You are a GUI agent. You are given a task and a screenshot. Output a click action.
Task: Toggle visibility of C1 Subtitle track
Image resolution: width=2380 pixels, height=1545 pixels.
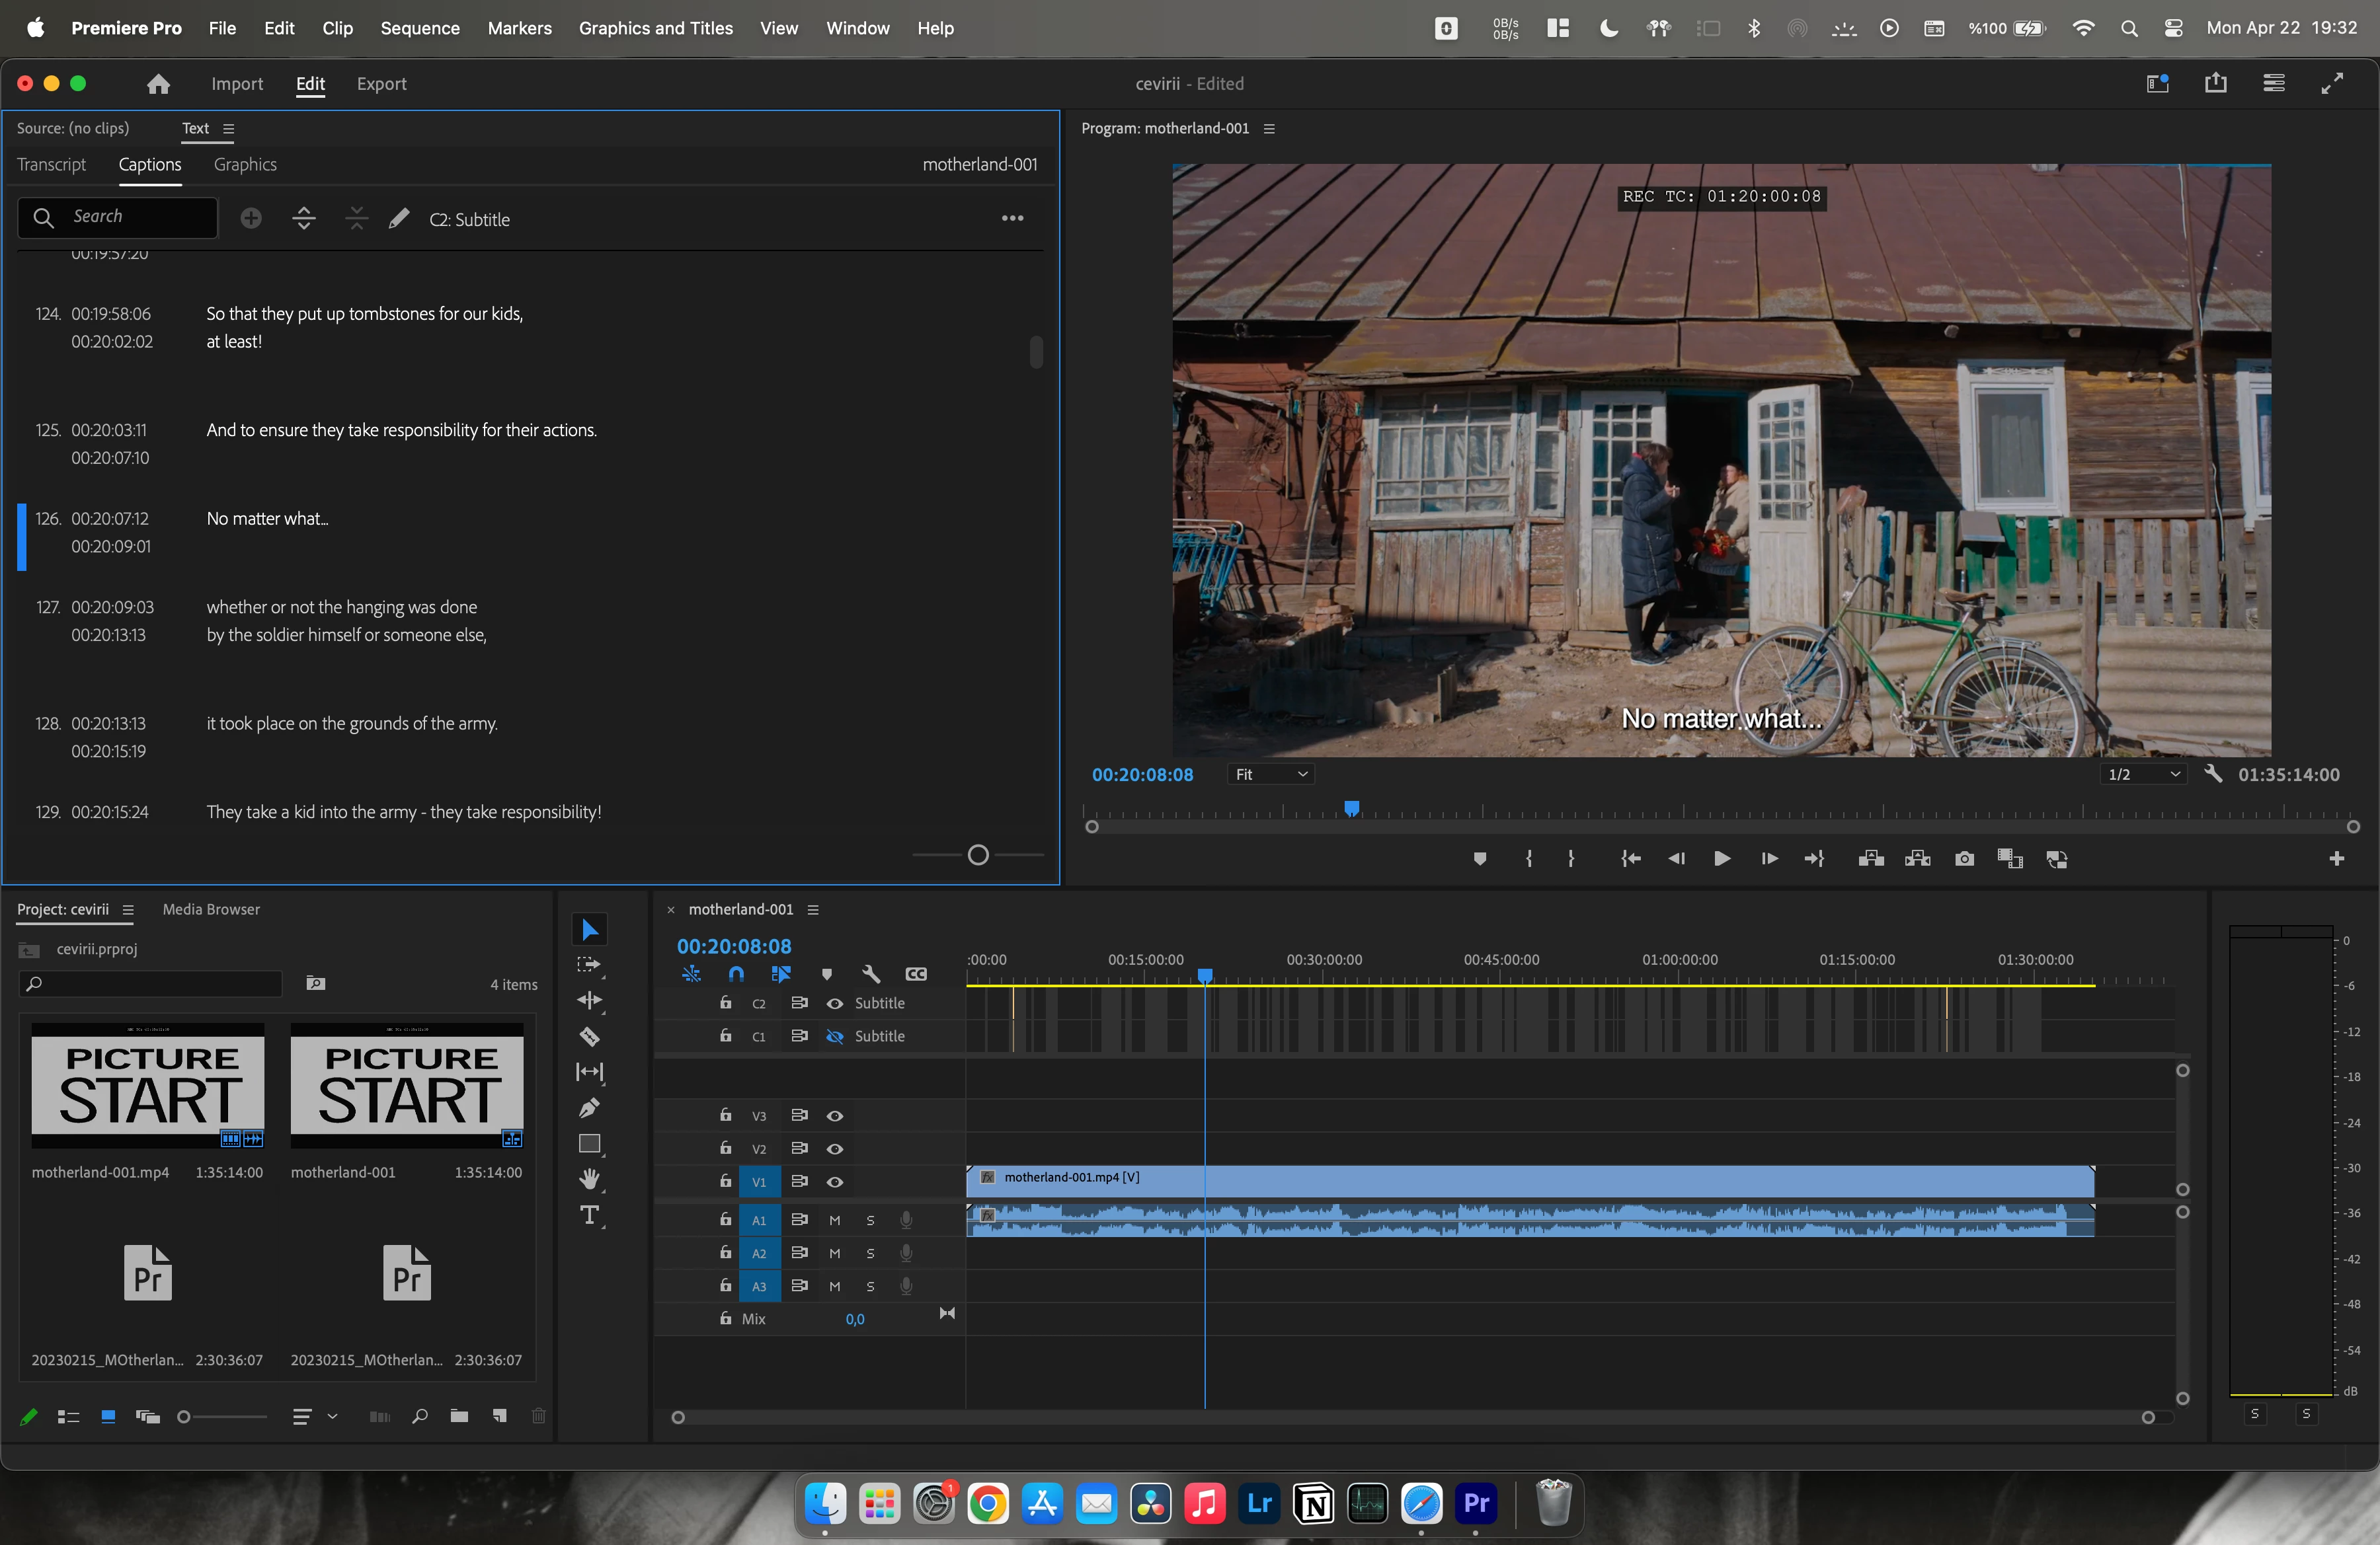click(x=834, y=1036)
